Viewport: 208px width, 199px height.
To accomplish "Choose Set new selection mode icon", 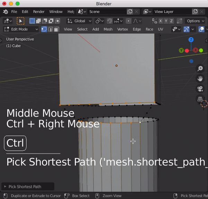I will click(x=32, y=21).
